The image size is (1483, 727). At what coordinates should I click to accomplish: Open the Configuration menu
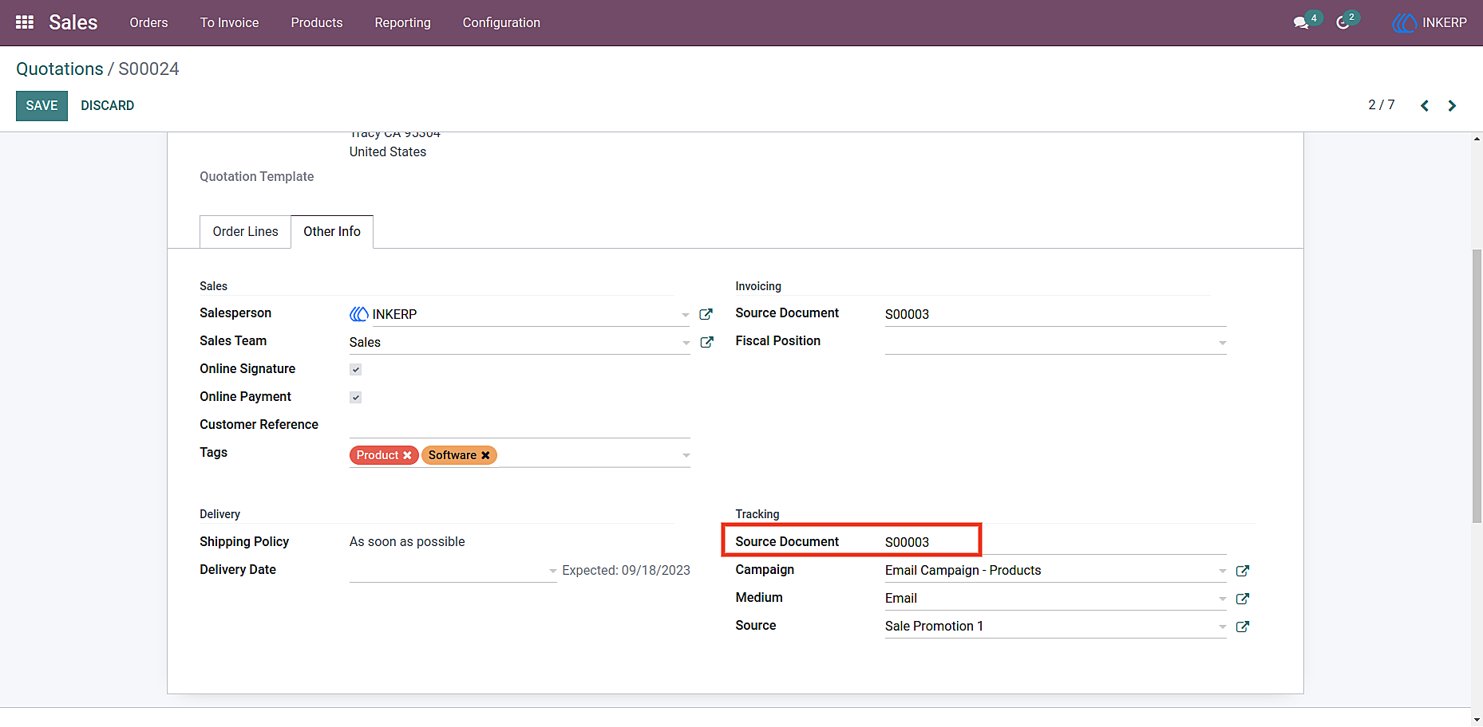(x=501, y=22)
